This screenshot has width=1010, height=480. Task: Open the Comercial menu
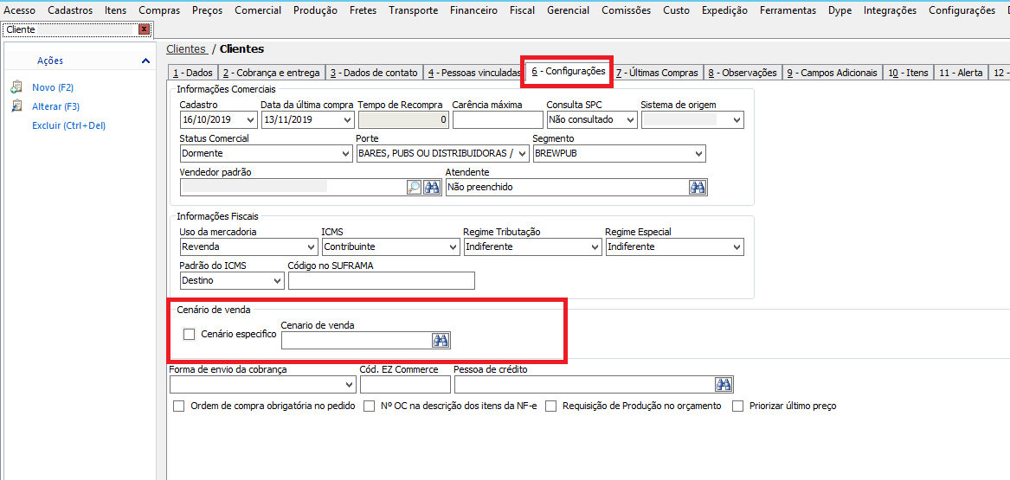[258, 10]
